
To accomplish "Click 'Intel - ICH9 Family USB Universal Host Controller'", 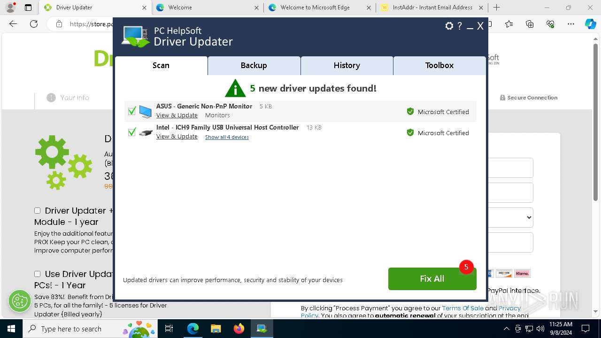I will click(228, 128).
